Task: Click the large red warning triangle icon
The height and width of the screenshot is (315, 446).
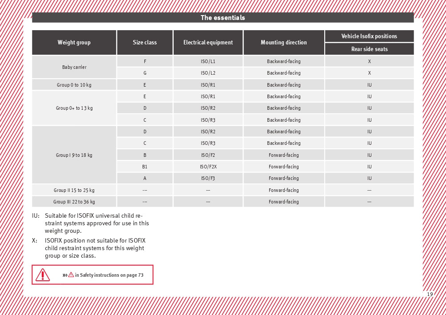Action: (x=43, y=275)
